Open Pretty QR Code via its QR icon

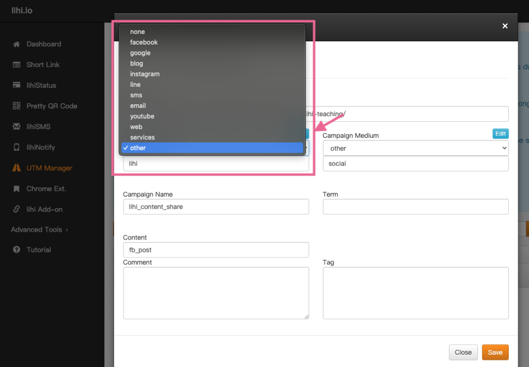[17, 106]
